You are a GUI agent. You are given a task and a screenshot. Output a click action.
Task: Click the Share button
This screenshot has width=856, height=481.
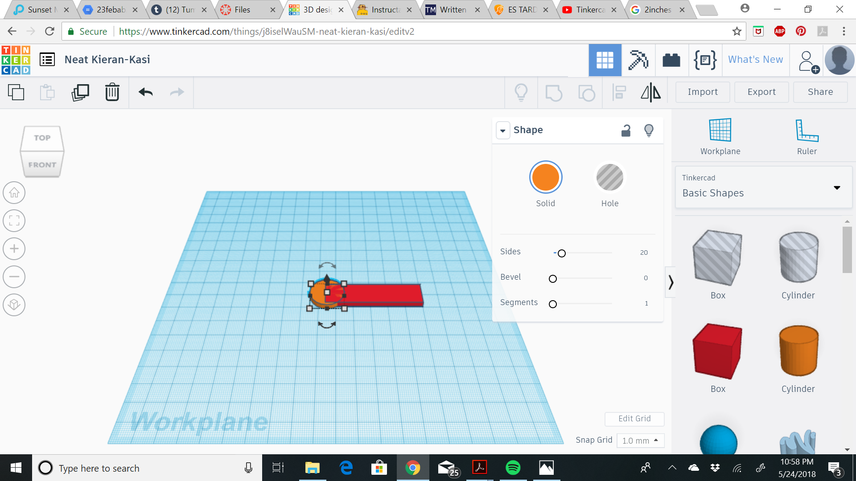[x=820, y=92]
